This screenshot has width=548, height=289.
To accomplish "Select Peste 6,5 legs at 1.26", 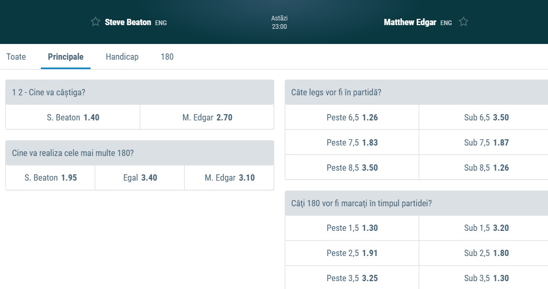I will click(x=352, y=117).
